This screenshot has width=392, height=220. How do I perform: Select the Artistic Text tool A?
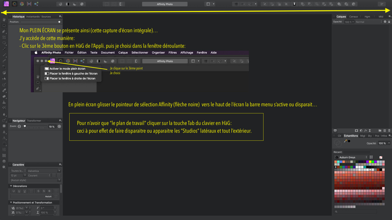[x=4, y=138]
